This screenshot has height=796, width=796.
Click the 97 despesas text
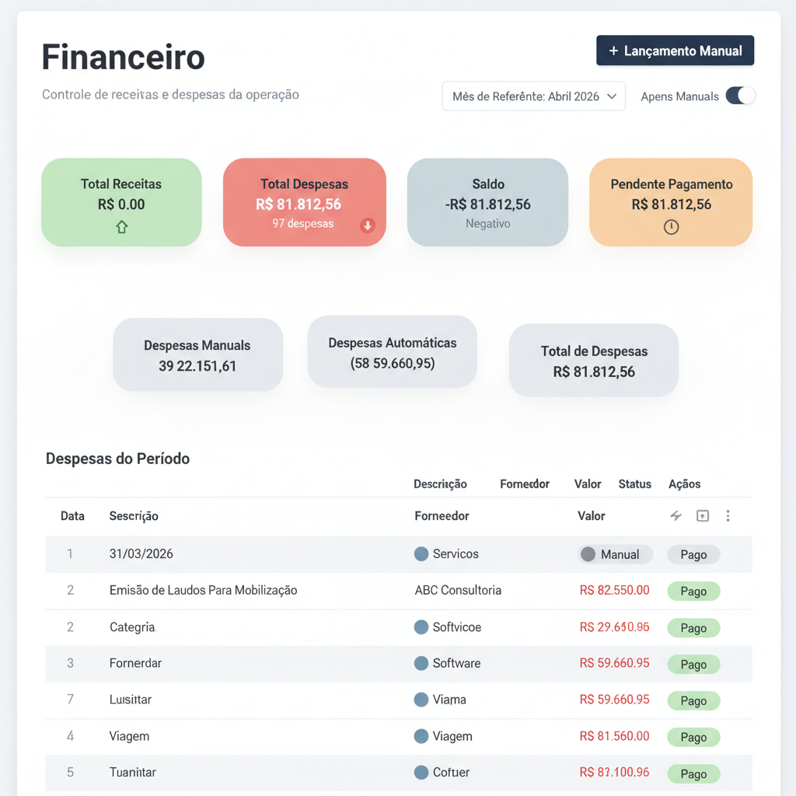tap(303, 223)
